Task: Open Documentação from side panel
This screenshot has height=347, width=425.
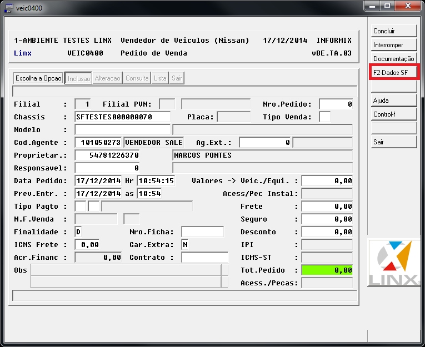Action: [393, 58]
